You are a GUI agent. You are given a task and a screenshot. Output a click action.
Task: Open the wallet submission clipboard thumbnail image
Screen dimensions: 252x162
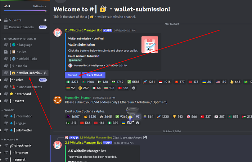[x=150, y=44]
